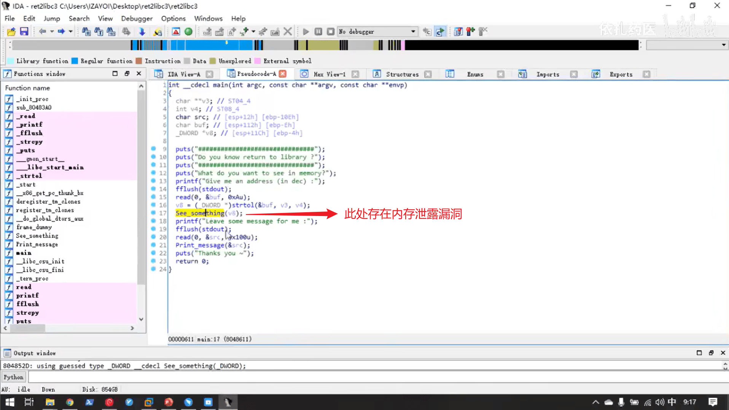729x410 pixels.
Task: Open the dropdown at navigation band right end
Action: tap(723, 45)
